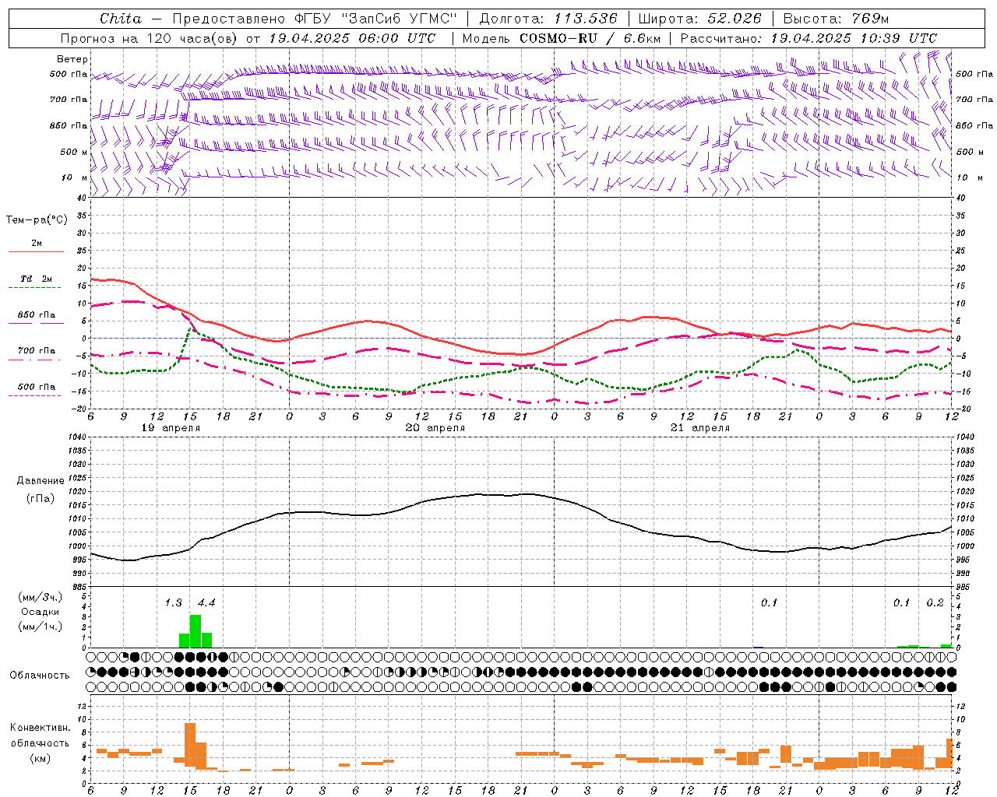Click the Chita station title

(x=121, y=19)
